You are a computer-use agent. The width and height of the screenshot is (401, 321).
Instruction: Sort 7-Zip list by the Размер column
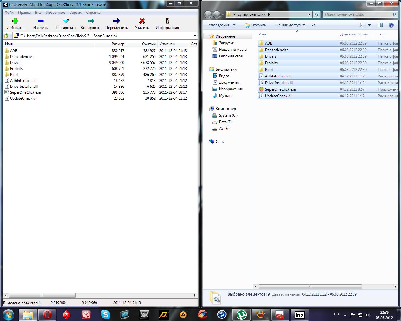pos(110,44)
